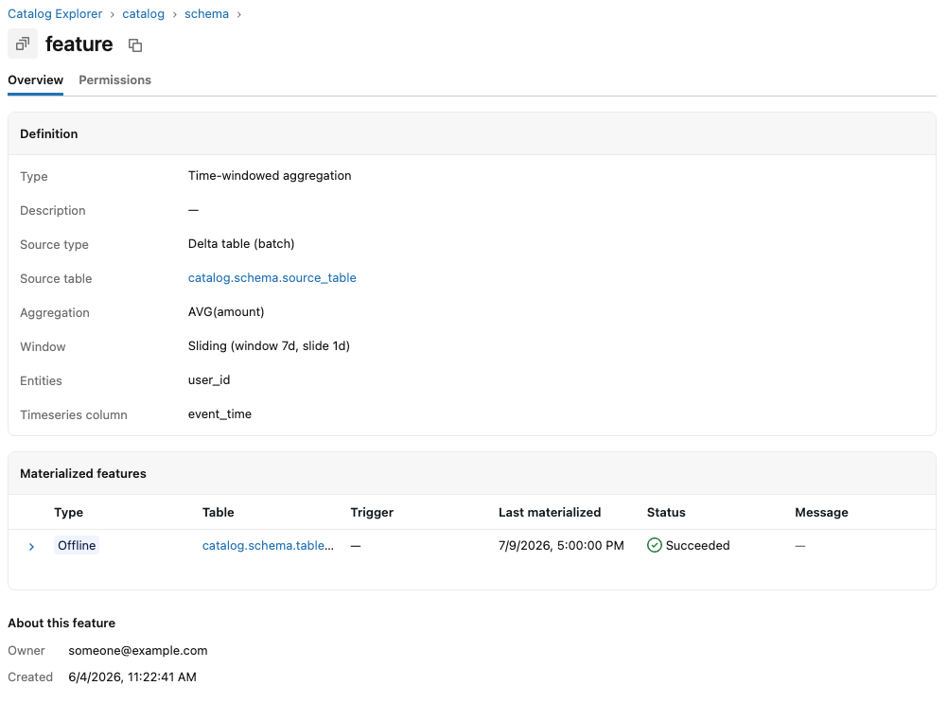Viewport: 947px width, 703px height.
Task: Click the event_time timeseries value
Action: tap(219, 414)
